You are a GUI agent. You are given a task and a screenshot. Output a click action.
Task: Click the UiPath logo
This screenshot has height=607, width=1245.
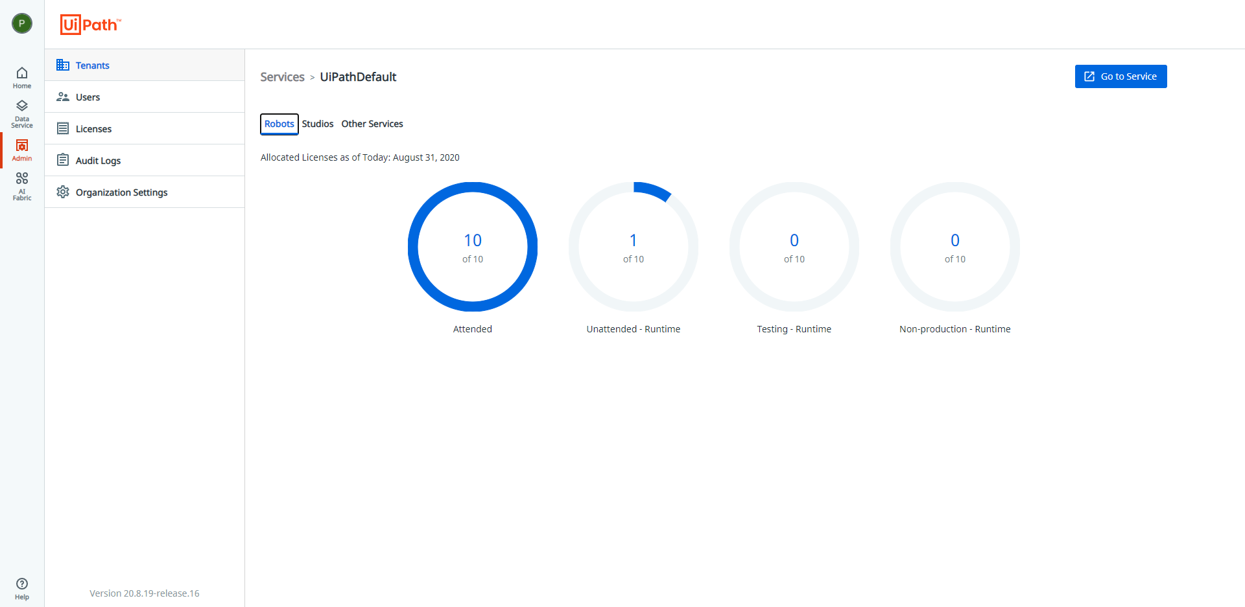[x=91, y=25]
